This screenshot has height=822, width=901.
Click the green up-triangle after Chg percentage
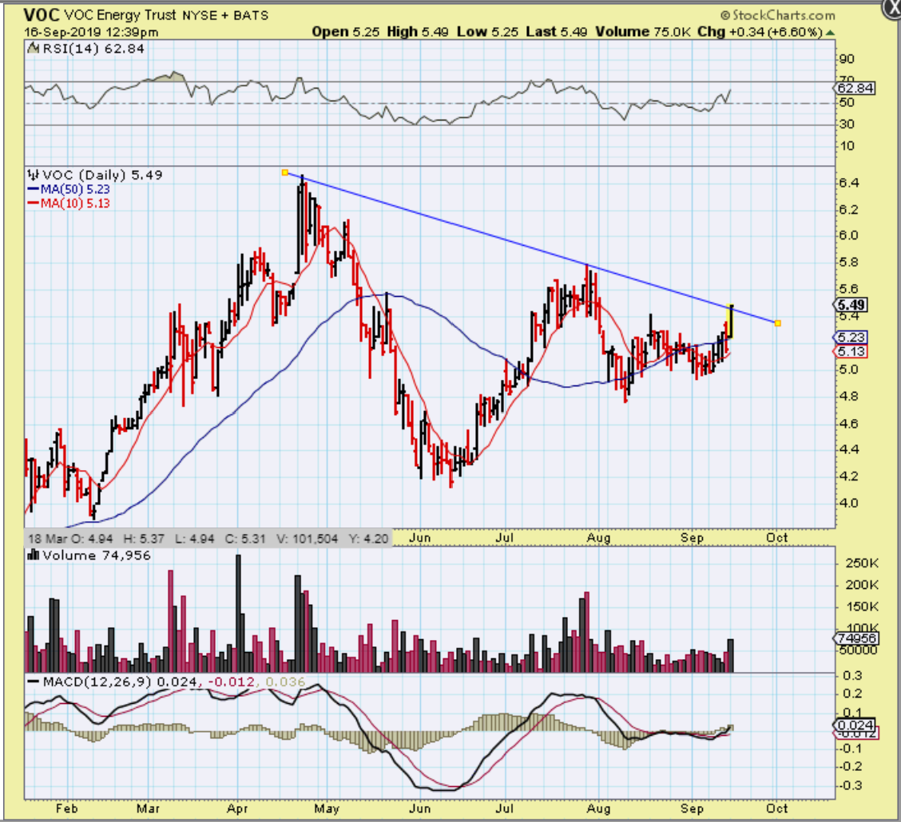[x=830, y=33]
